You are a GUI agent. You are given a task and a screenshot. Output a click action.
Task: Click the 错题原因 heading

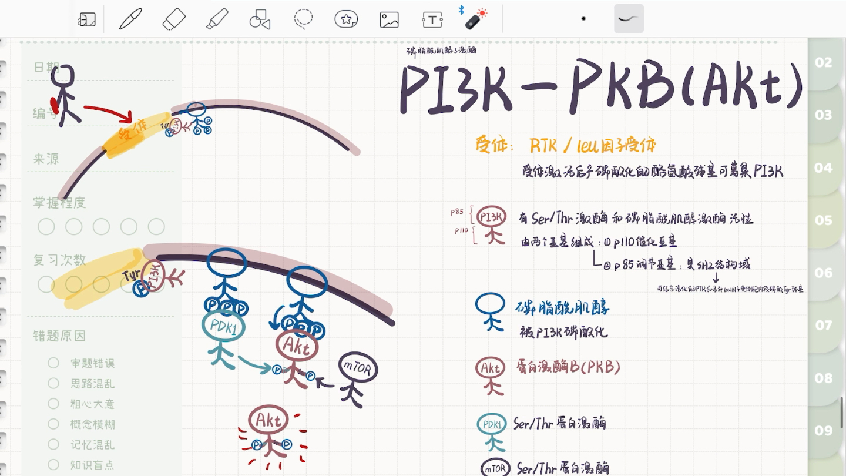(59, 336)
